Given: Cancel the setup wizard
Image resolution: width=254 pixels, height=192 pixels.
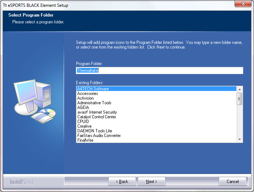Looking at the screenshot, I should 232,182.
